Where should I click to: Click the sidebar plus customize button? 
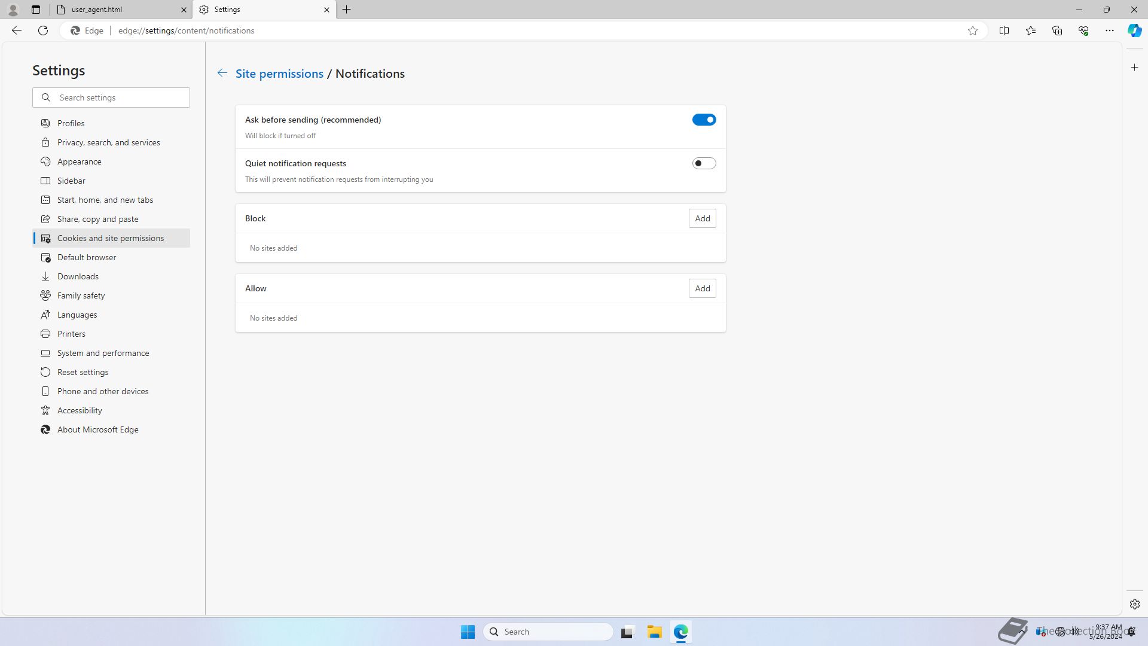(1134, 68)
